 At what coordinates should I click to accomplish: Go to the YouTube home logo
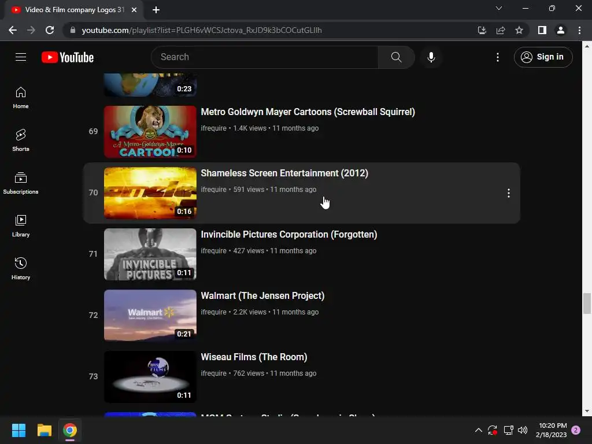tap(68, 57)
